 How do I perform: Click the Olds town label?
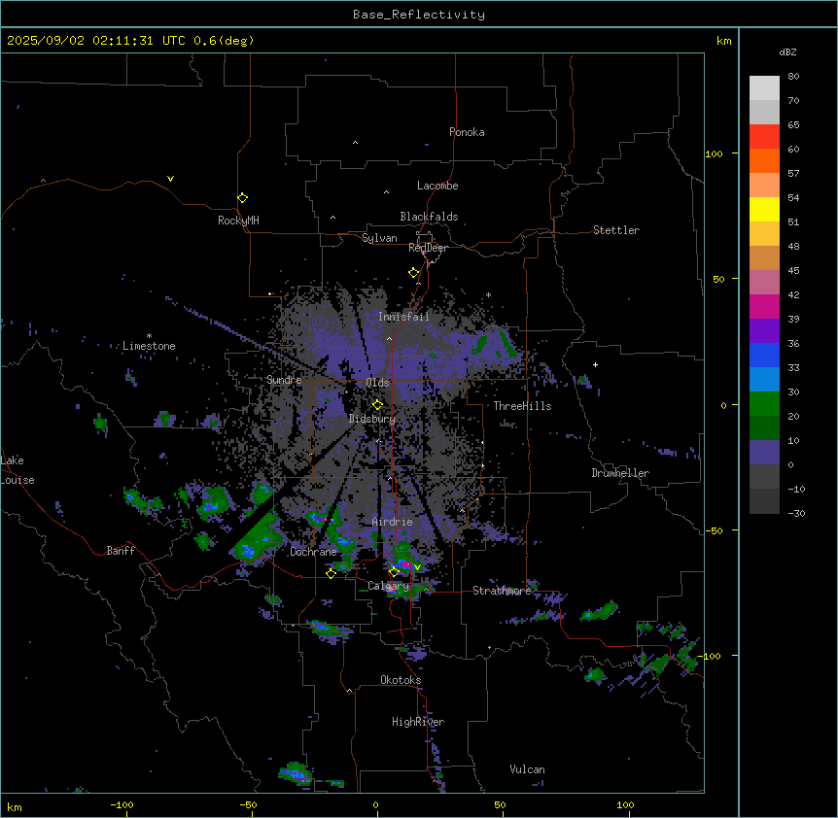pos(377,383)
